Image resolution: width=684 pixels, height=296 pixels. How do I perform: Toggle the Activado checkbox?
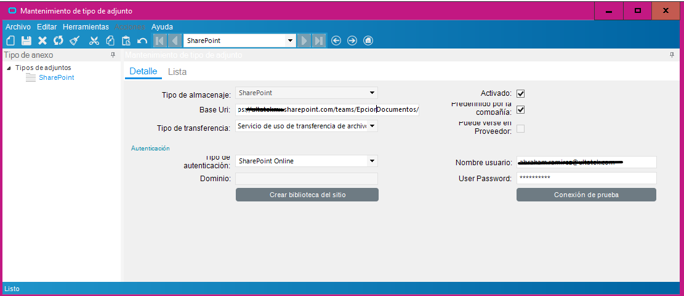[x=520, y=93]
